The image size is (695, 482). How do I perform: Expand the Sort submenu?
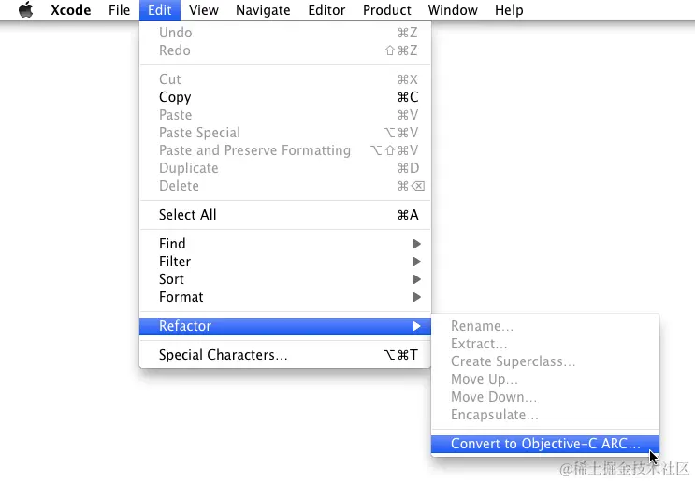(x=285, y=279)
